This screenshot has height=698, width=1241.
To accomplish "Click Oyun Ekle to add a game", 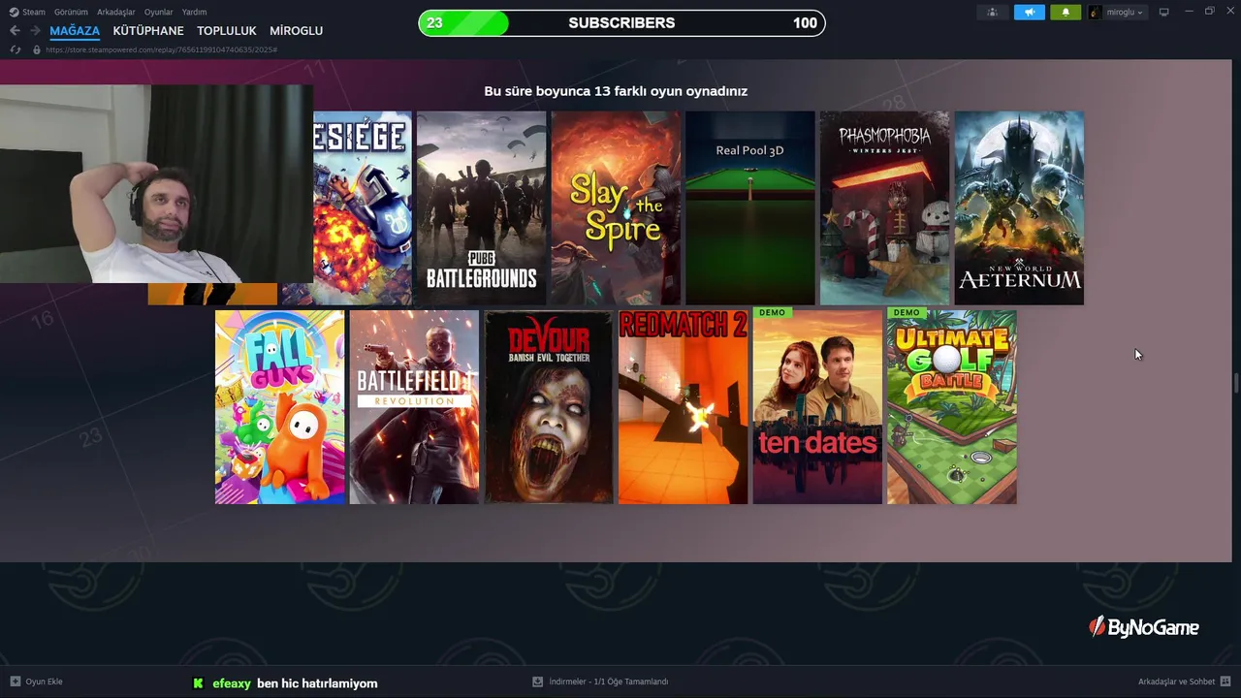I will (44, 682).
